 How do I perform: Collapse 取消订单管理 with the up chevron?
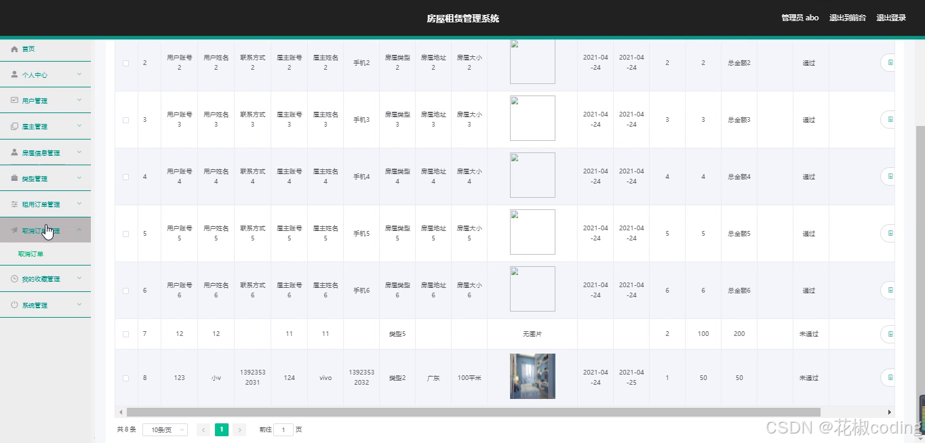(x=79, y=230)
